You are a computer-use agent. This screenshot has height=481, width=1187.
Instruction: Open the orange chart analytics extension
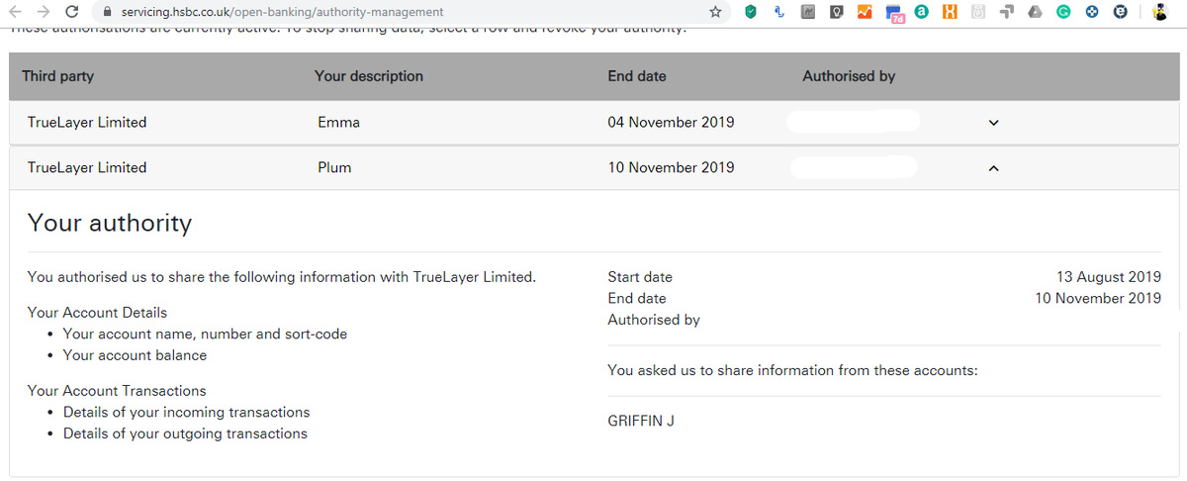tap(865, 12)
